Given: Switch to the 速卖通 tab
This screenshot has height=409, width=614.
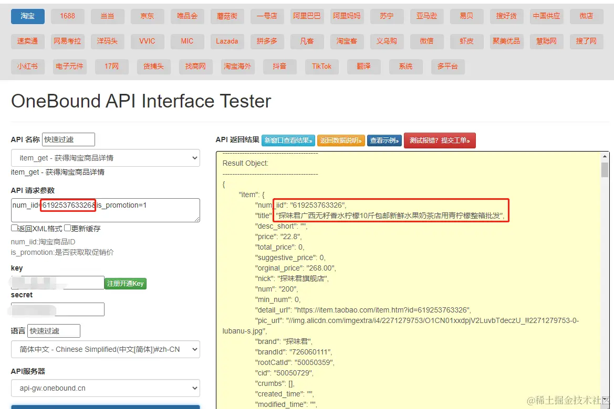Looking at the screenshot, I should [27, 41].
